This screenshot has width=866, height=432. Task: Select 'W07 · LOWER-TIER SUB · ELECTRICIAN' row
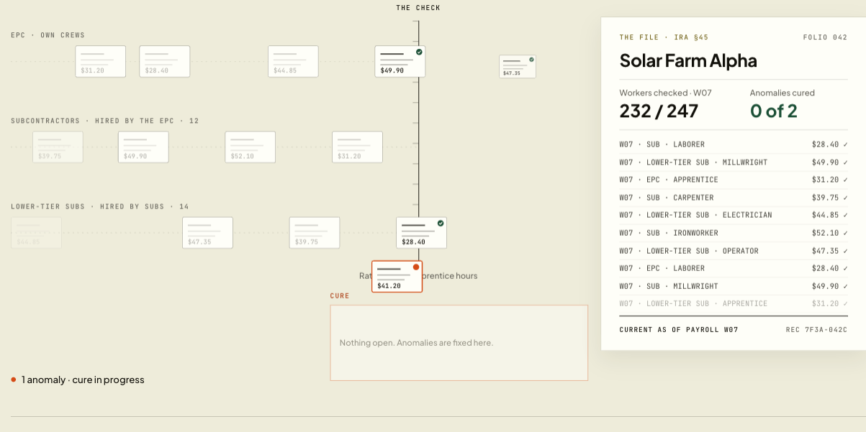[734, 215]
